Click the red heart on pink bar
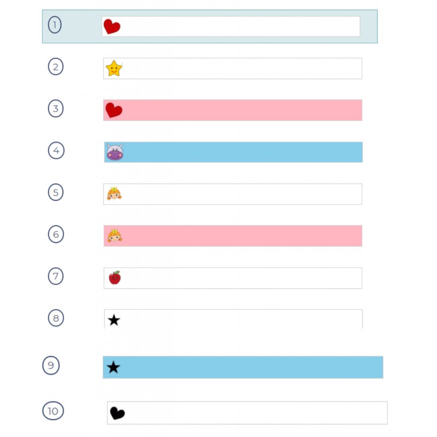This screenshot has height=437, width=437. coord(114,110)
